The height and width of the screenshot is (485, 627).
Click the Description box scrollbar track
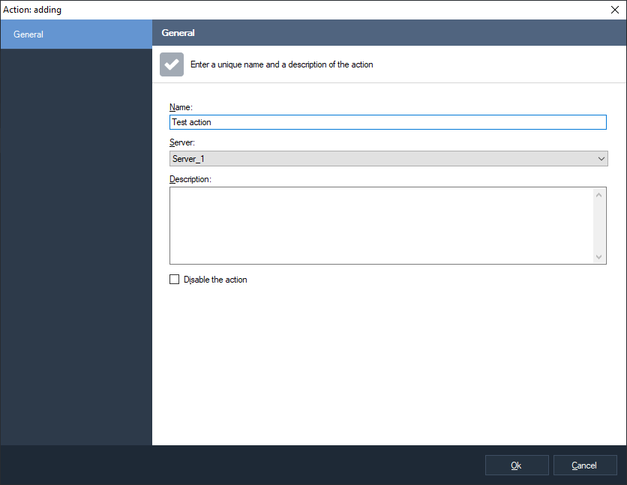(x=599, y=226)
